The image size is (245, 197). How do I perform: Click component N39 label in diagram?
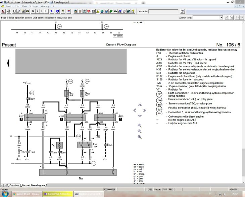(81, 178)
